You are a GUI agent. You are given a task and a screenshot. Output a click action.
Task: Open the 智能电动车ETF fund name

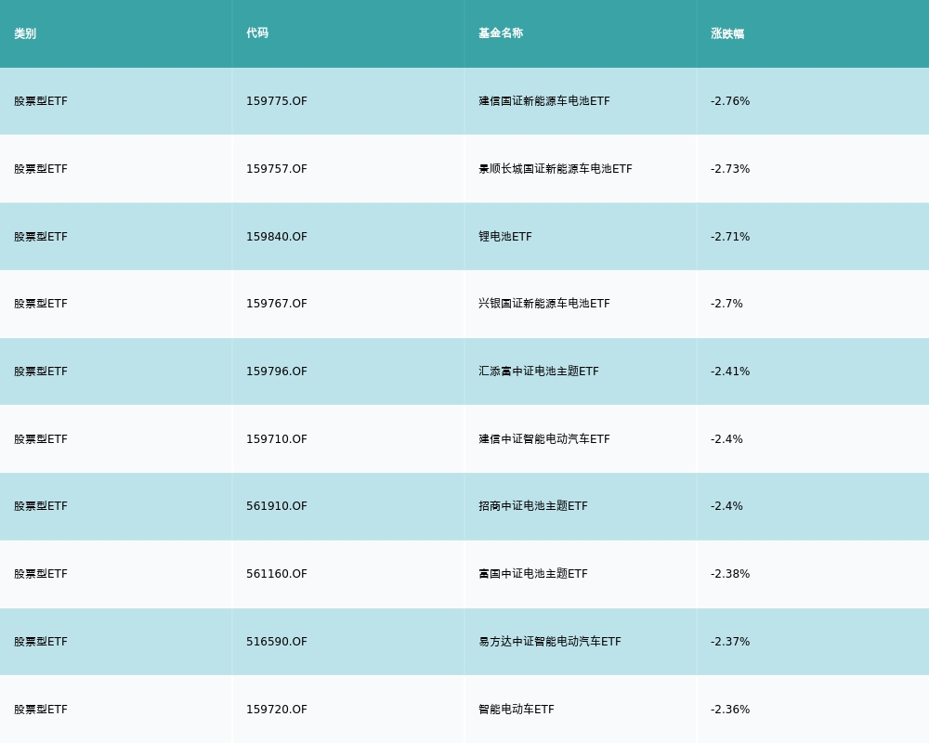coord(516,710)
